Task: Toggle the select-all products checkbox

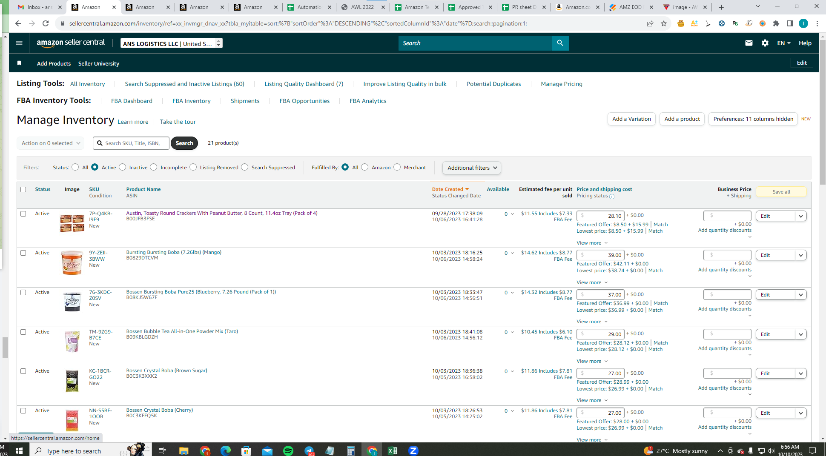Action: pos(23,189)
